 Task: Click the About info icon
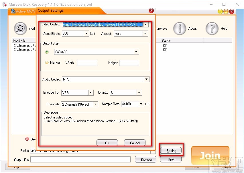coord(180,28)
